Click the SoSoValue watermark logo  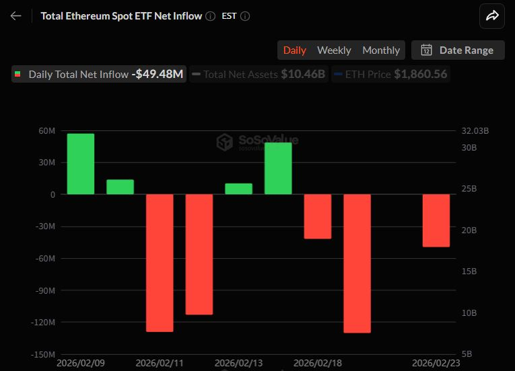[224, 142]
